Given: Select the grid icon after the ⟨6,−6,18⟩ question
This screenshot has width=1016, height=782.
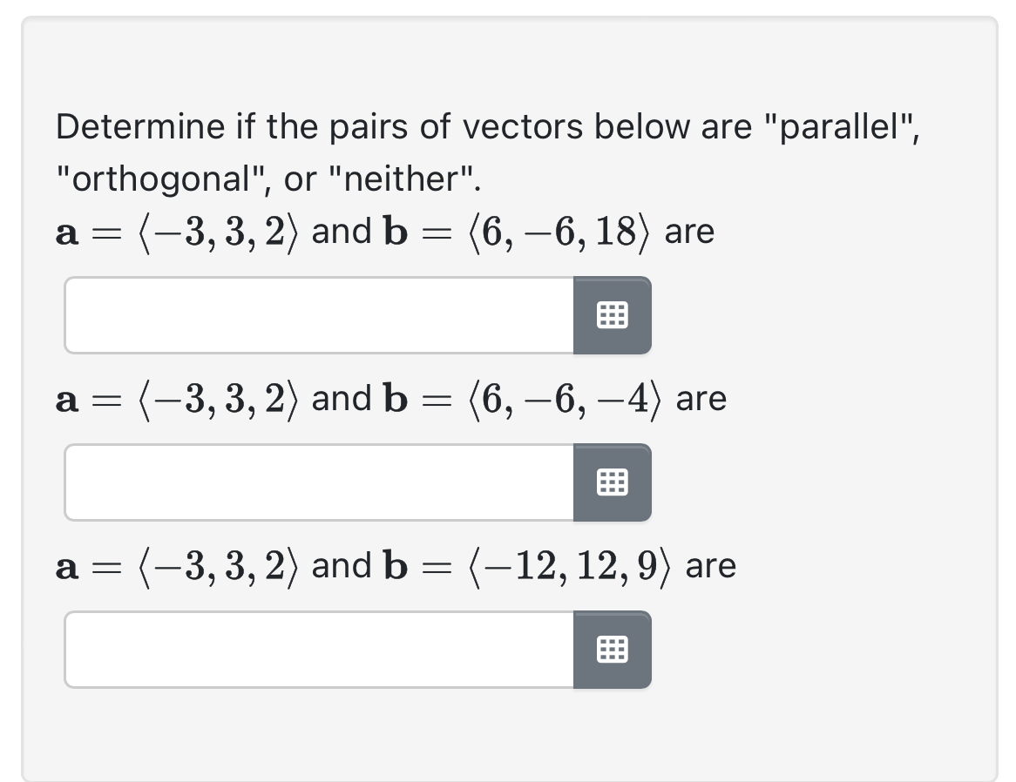Looking at the screenshot, I should (x=611, y=315).
